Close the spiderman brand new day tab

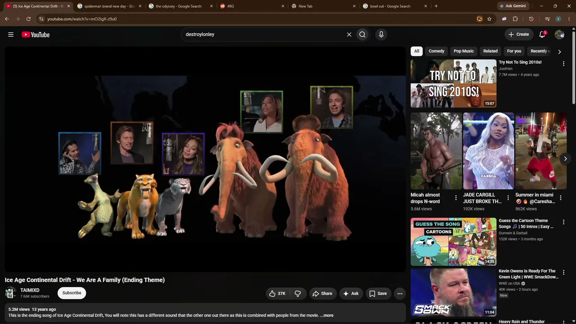pos(140,6)
